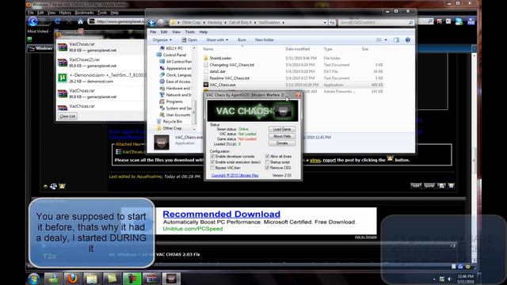The height and width of the screenshot is (285, 507).
Task: Open Explorer's Tools menu
Action: point(190,32)
